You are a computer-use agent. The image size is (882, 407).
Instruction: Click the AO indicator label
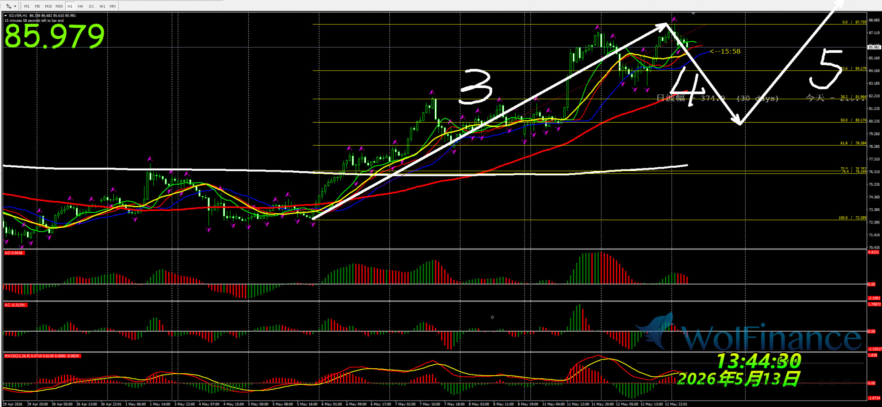click(x=14, y=253)
